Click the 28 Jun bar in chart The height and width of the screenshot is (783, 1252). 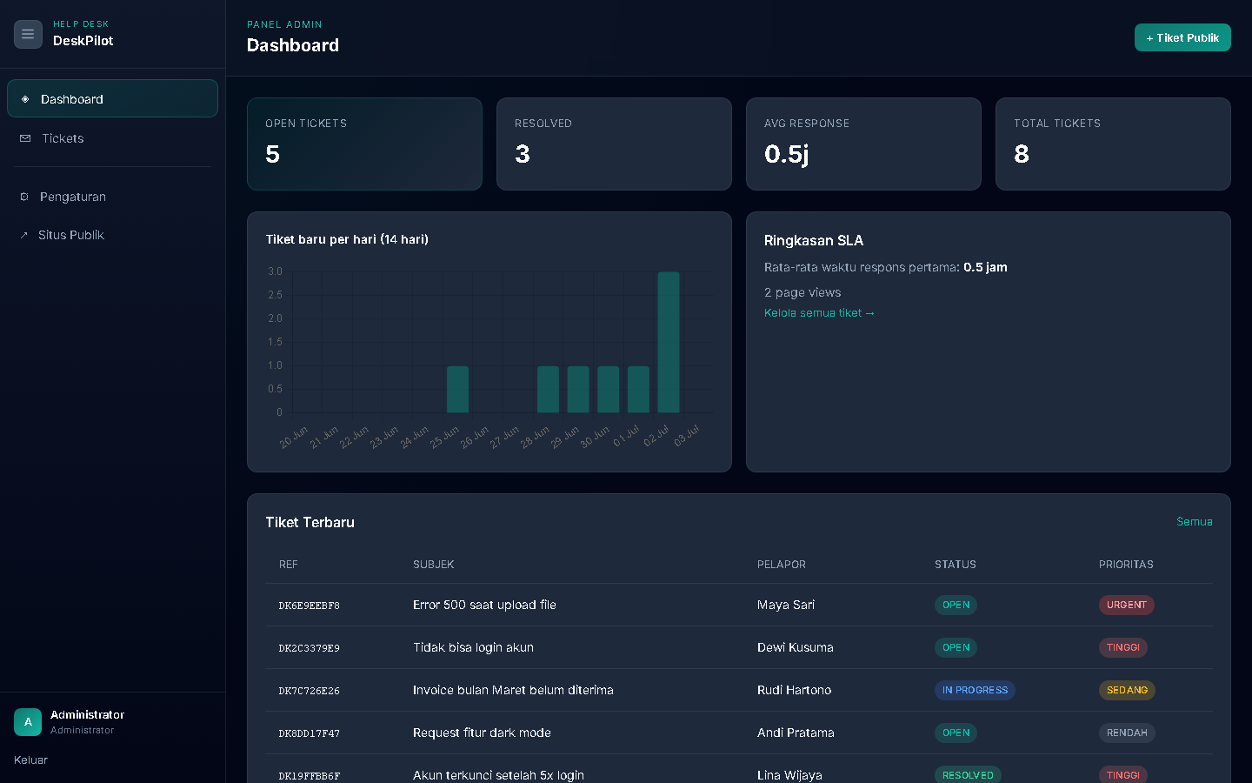[548, 389]
